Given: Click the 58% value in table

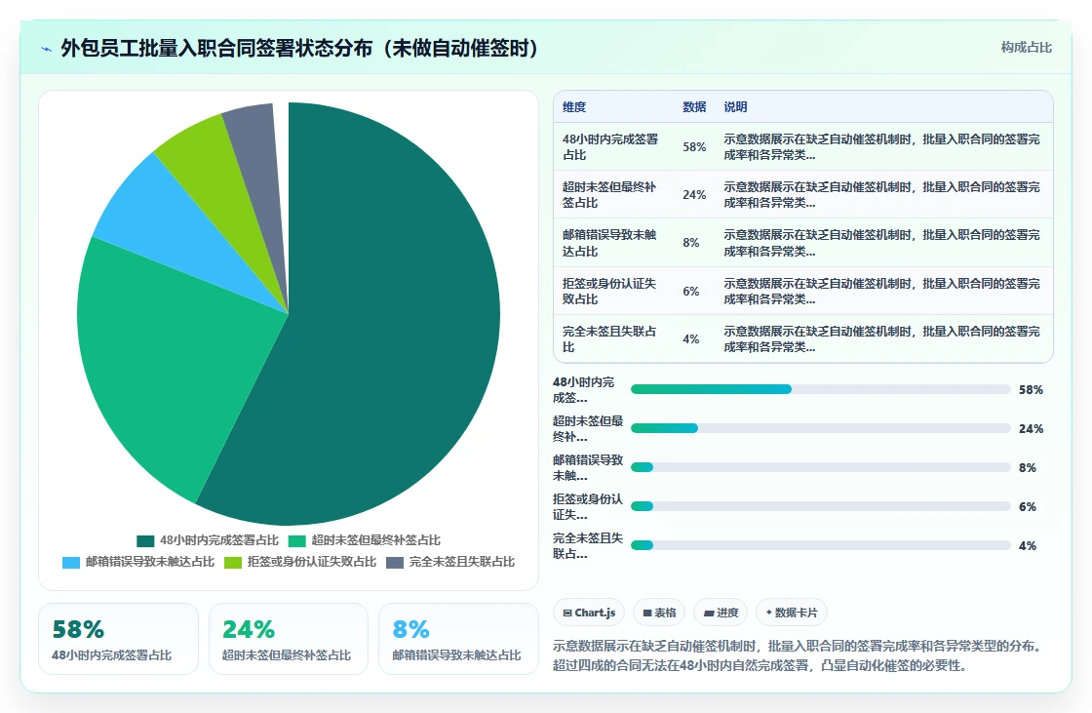Looking at the screenshot, I should (694, 147).
